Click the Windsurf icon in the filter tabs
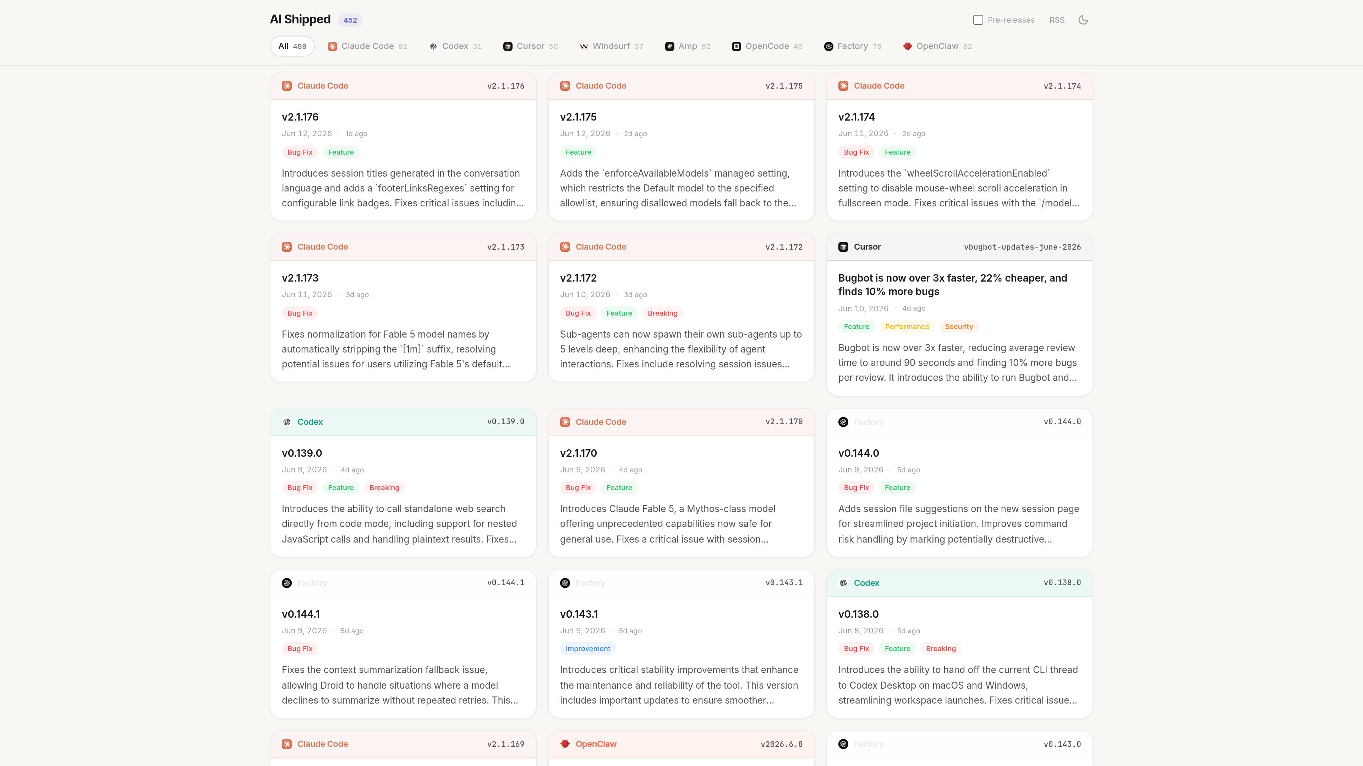The width and height of the screenshot is (1363, 766). click(x=584, y=46)
